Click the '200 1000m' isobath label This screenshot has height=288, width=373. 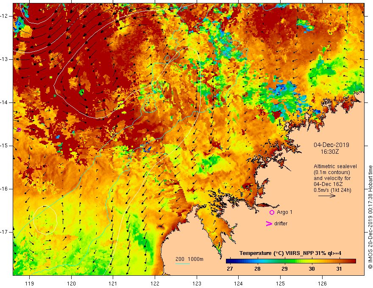pyautogui.click(x=189, y=259)
